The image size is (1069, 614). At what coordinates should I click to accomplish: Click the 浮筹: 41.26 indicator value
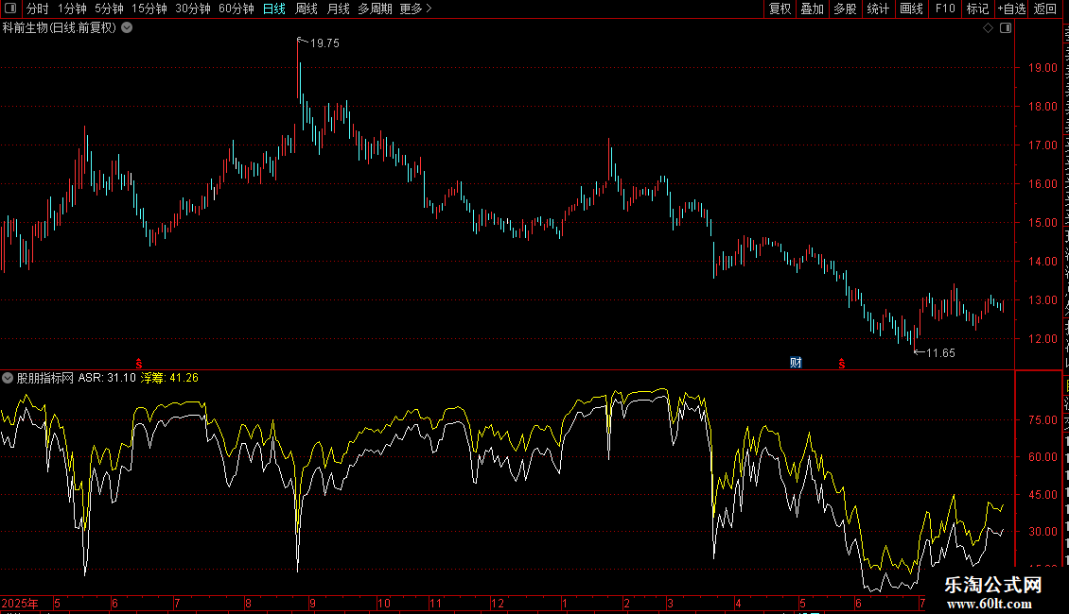pos(169,378)
